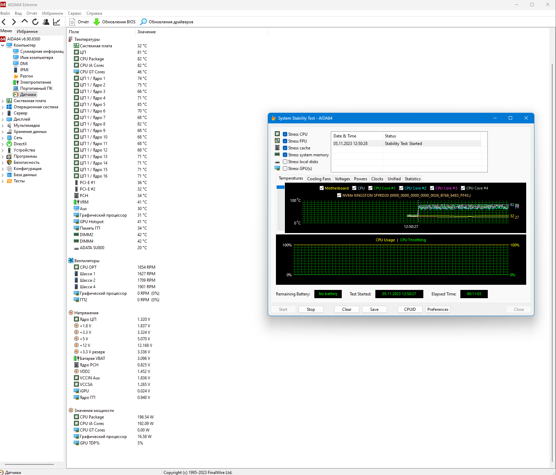Click the Напряжения voltage section icon
The height and width of the screenshot is (475, 556).
click(x=71, y=313)
